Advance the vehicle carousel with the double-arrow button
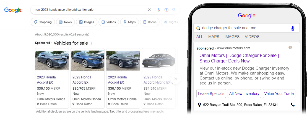Viewport: 307px width, 115px height. click(x=176, y=79)
